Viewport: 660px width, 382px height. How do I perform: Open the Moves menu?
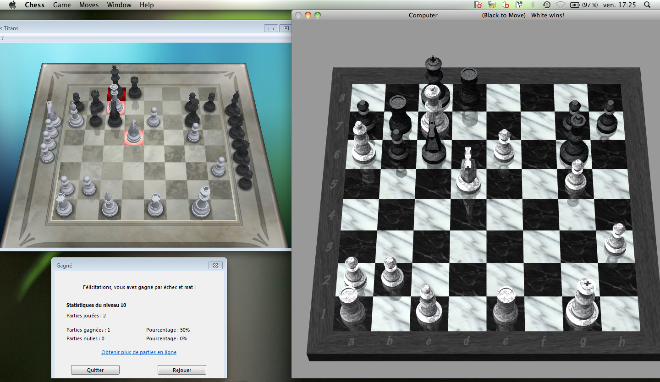tap(89, 5)
